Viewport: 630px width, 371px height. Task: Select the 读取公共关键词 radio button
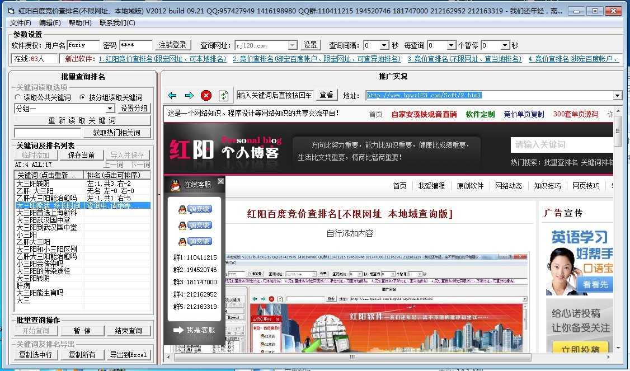pyautogui.click(x=18, y=97)
